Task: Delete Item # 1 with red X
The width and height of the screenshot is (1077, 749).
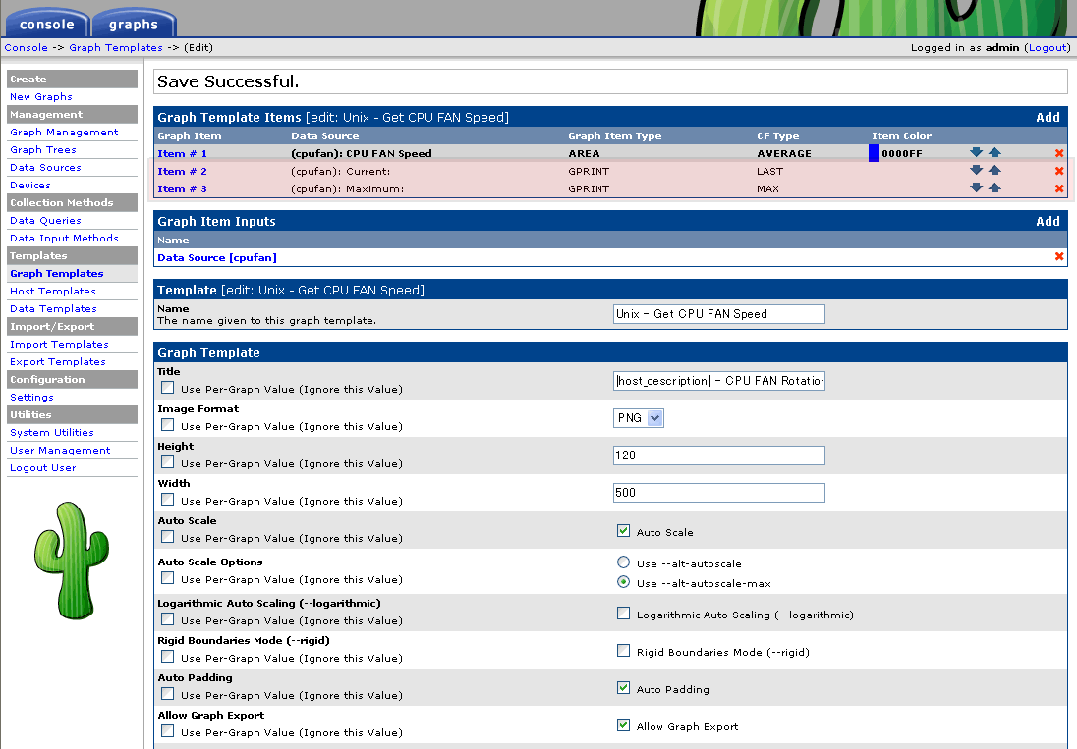Action: [x=1059, y=153]
